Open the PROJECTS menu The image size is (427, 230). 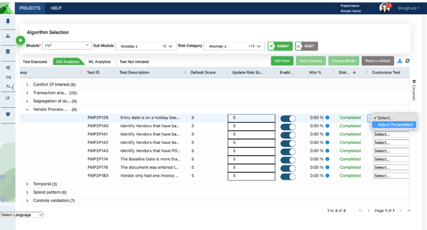[30, 8]
